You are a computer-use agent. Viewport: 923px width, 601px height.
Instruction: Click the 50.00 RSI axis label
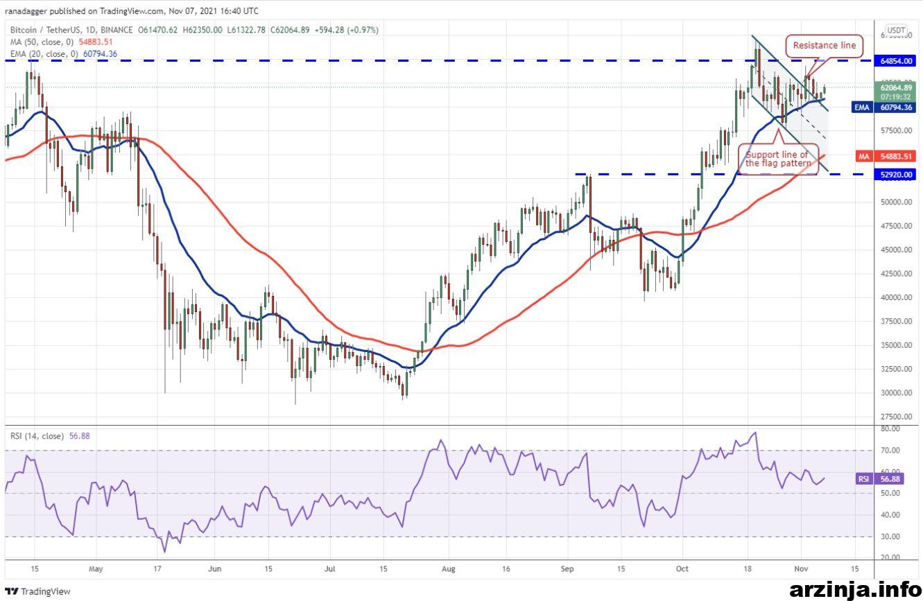click(x=890, y=494)
